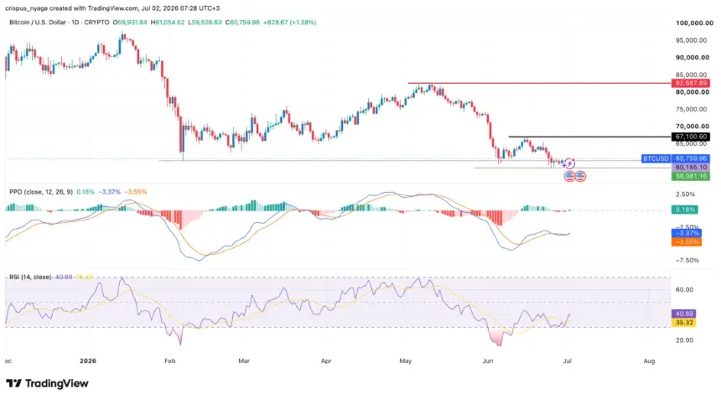Click the black 67,100.60 price label
This screenshot has height=399, width=721.
[691, 137]
